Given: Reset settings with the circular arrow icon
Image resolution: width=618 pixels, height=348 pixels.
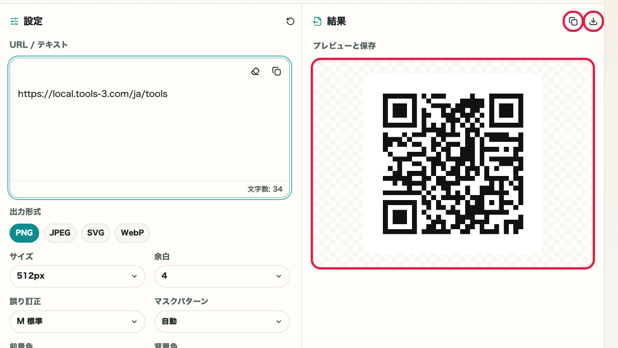Looking at the screenshot, I should (x=290, y=21).
